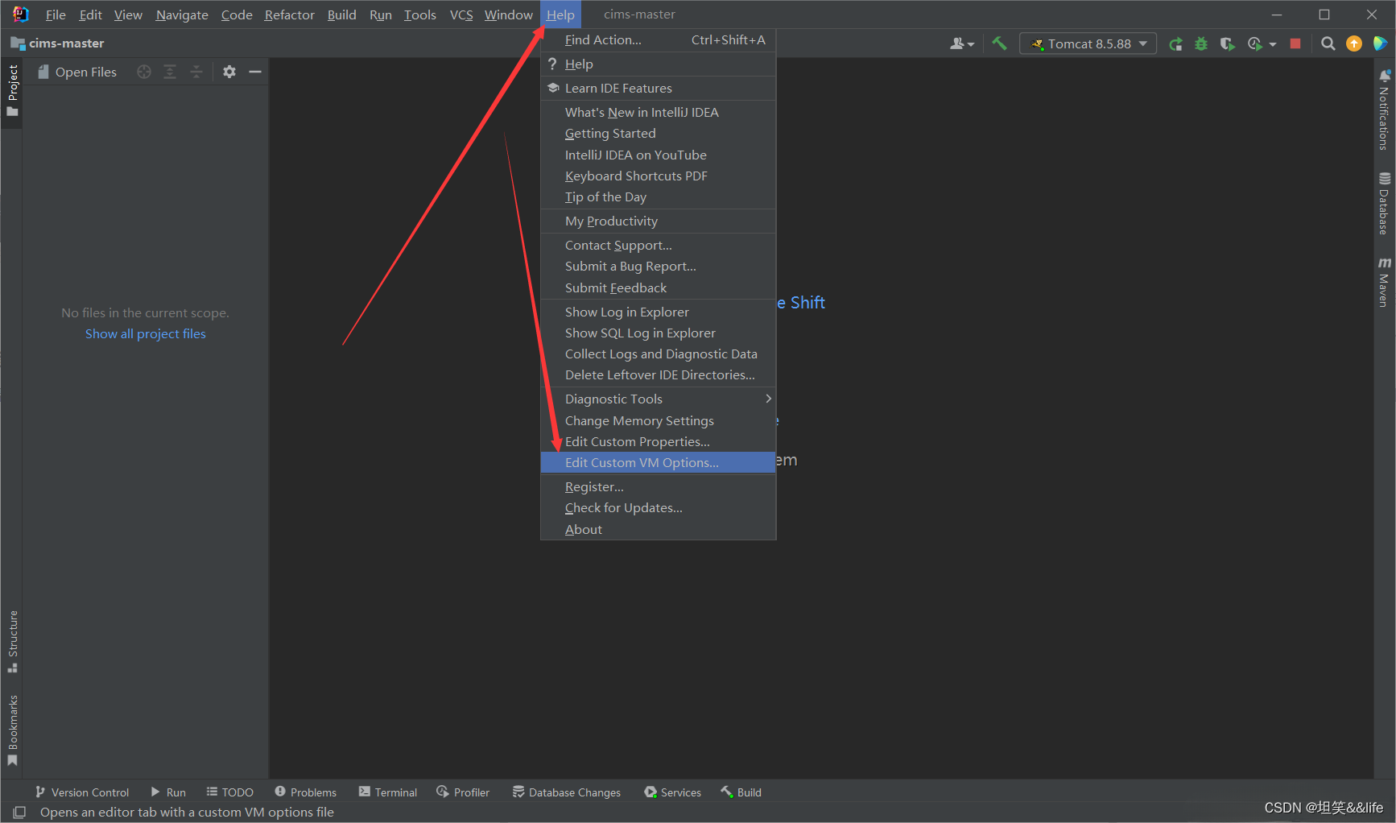Start debugging with the bug icon

pyautogui.click(x=1201, y=43)
